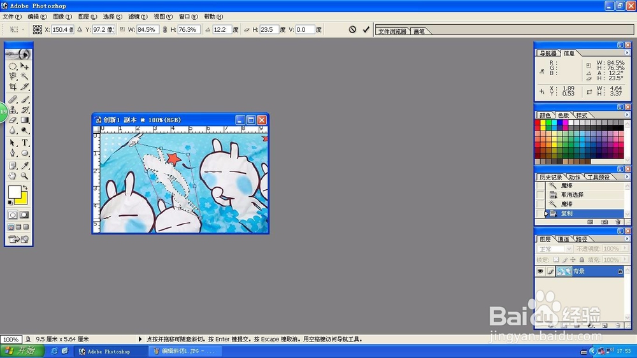Open the 不透明度 opacity slider arrow
The image size is (637, 358).
point(626,248)
